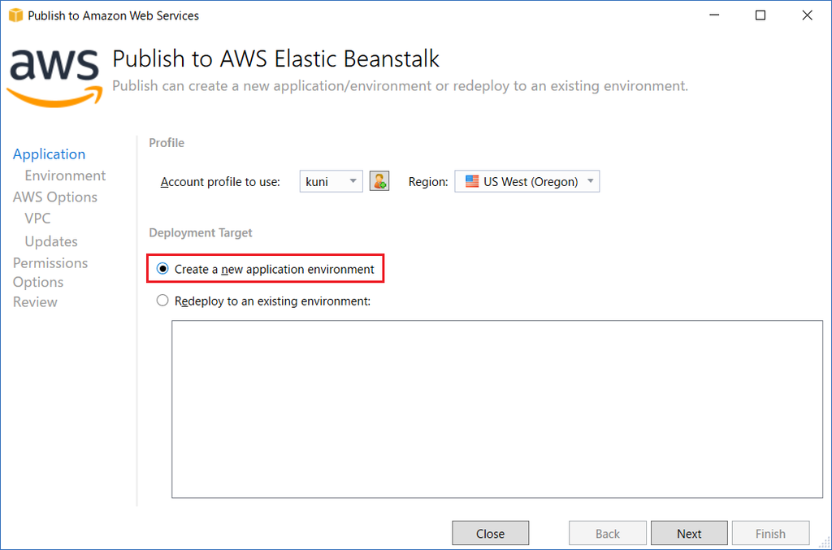The height and width of the screenshot is (550, 832).
Task: Click the Next button
Action: click(689, 533)
